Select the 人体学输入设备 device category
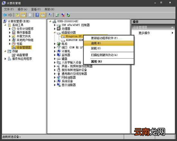This screenshot has height=141, width=177. pos(71,63)
